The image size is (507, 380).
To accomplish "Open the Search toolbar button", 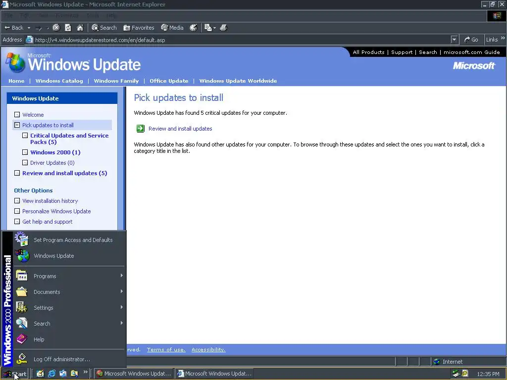I will tap(104, 28).
